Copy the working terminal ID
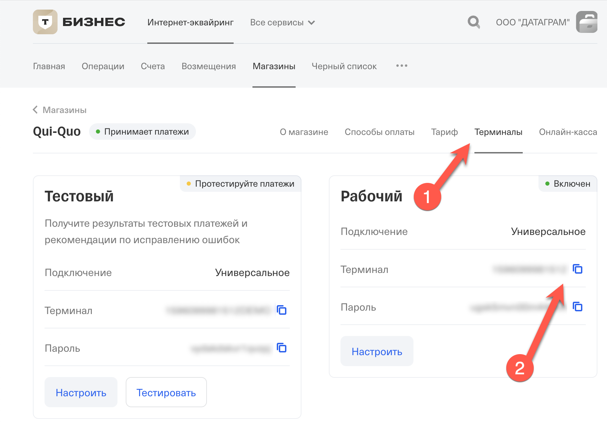Viewport: 607px width, 437px height. 578,269
